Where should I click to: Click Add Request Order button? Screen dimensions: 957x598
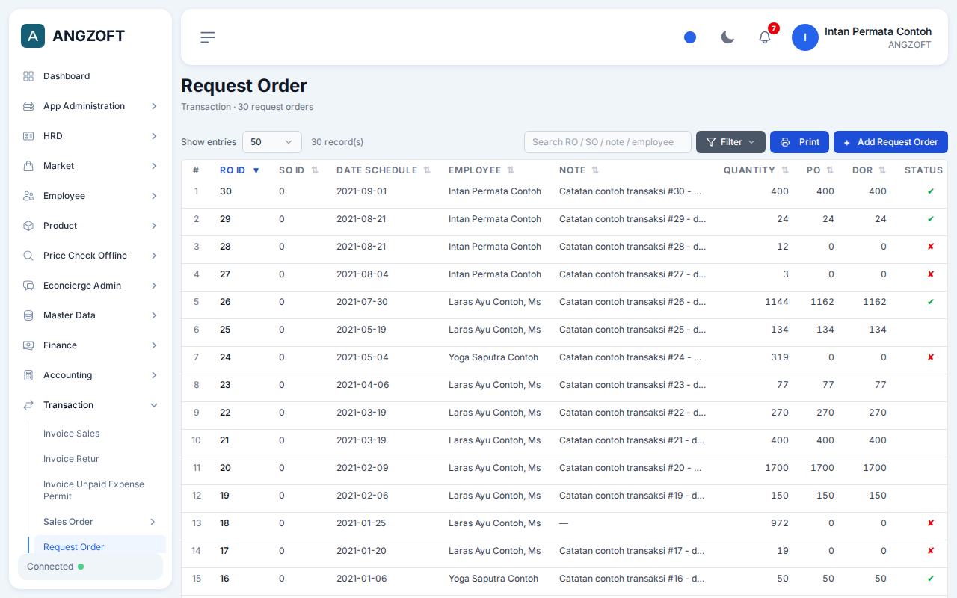pyautogui.click(x=890, y=142)
